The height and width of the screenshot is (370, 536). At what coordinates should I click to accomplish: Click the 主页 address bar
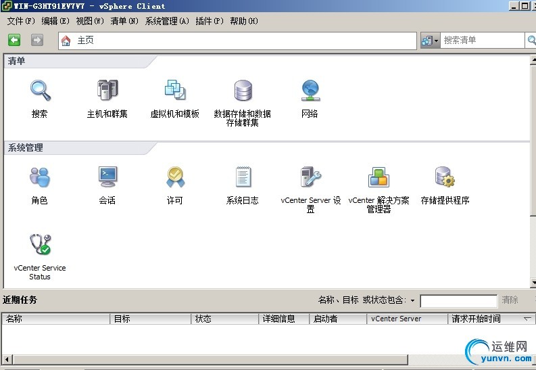237,41
